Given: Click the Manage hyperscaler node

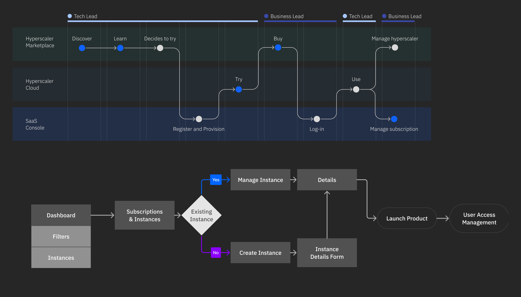Looking at the screenshot, I should (x=395, y=47).
